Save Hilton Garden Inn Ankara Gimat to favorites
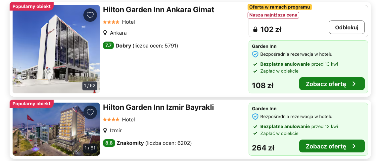This screenshot has height=161, width=376. [x=90, y=15]
